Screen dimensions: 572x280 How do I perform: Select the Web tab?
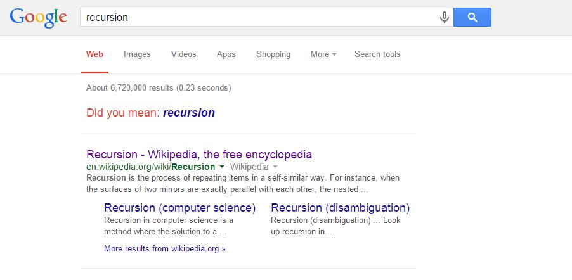point(94,54)
